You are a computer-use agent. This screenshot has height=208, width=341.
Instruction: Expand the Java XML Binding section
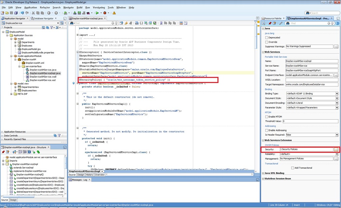[x=263, y=173]
